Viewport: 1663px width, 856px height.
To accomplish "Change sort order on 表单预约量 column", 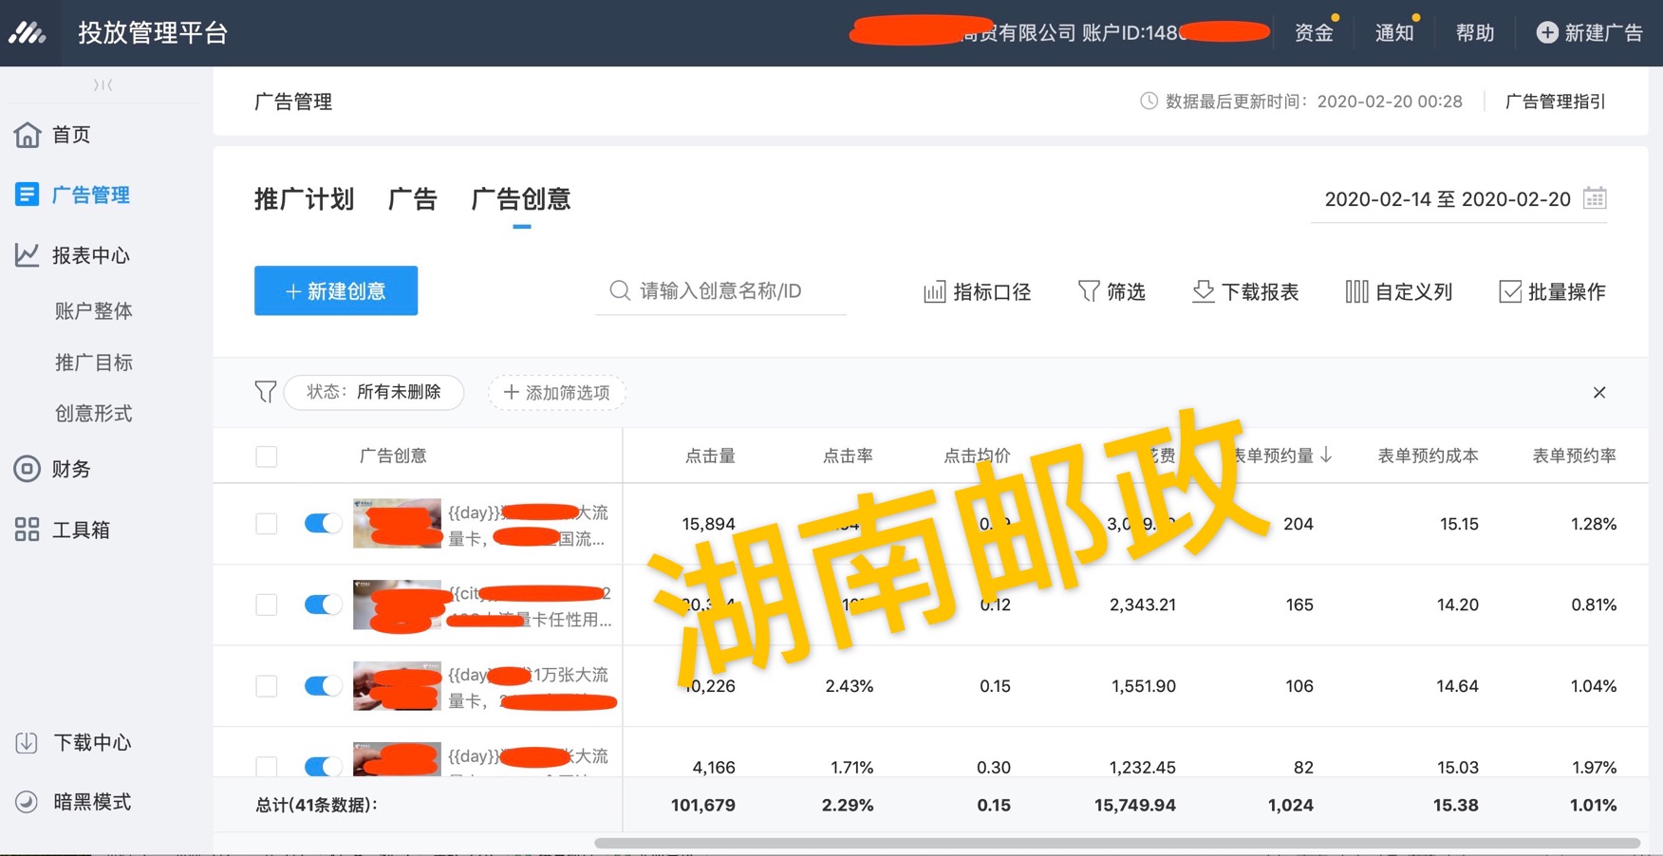I will click(x=1328, y=456).
